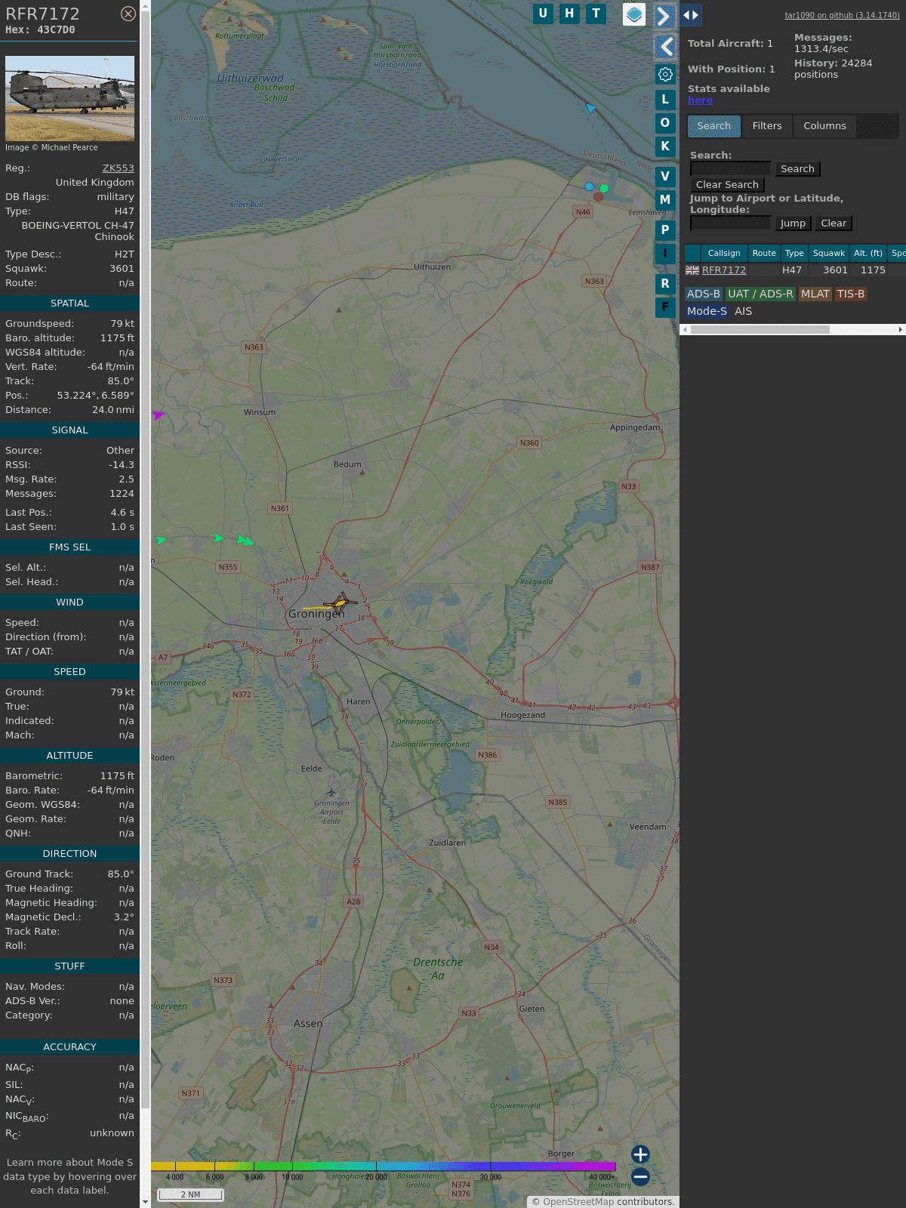Zoom out with the minus button
This screenshot has height=1208, width=906.
pyautogui.click(x=640, y=1176)
